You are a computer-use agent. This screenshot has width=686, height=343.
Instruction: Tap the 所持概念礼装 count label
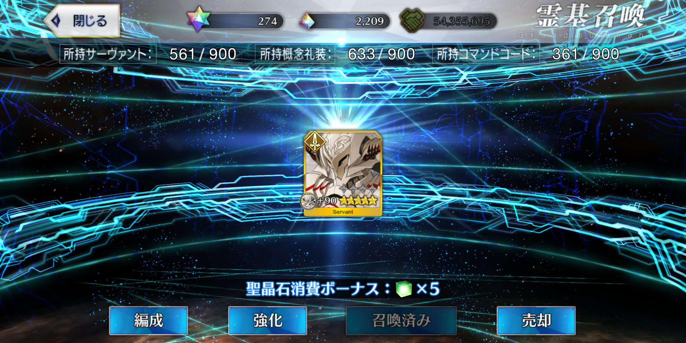point(295,54)
